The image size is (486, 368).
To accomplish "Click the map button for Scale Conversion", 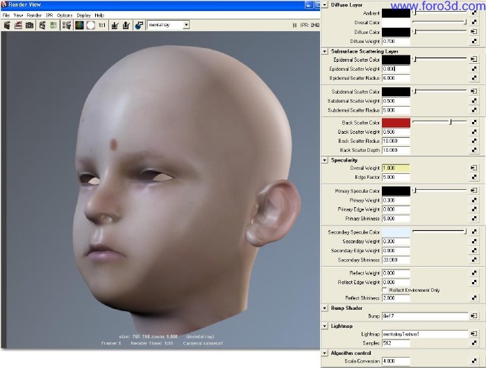I will [474, 361].
